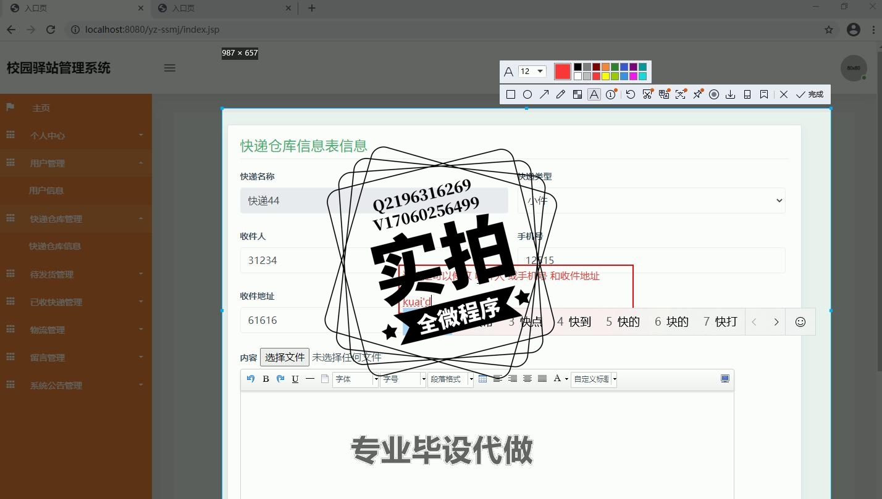Viewport: 882px width, 499px height.
Task: Open the 自定义标题 dropdown
Action: [594, 379]
